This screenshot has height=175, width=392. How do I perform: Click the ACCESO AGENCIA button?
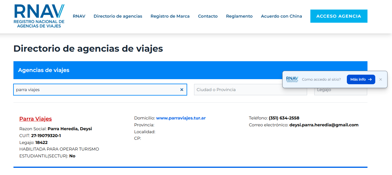[x=339, y=16]
